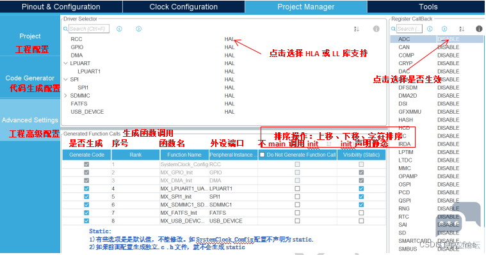The image size is (486, 255).
Task: Toggle Generate Code for MX_FATFS_Init row
Action: (86, 213)
